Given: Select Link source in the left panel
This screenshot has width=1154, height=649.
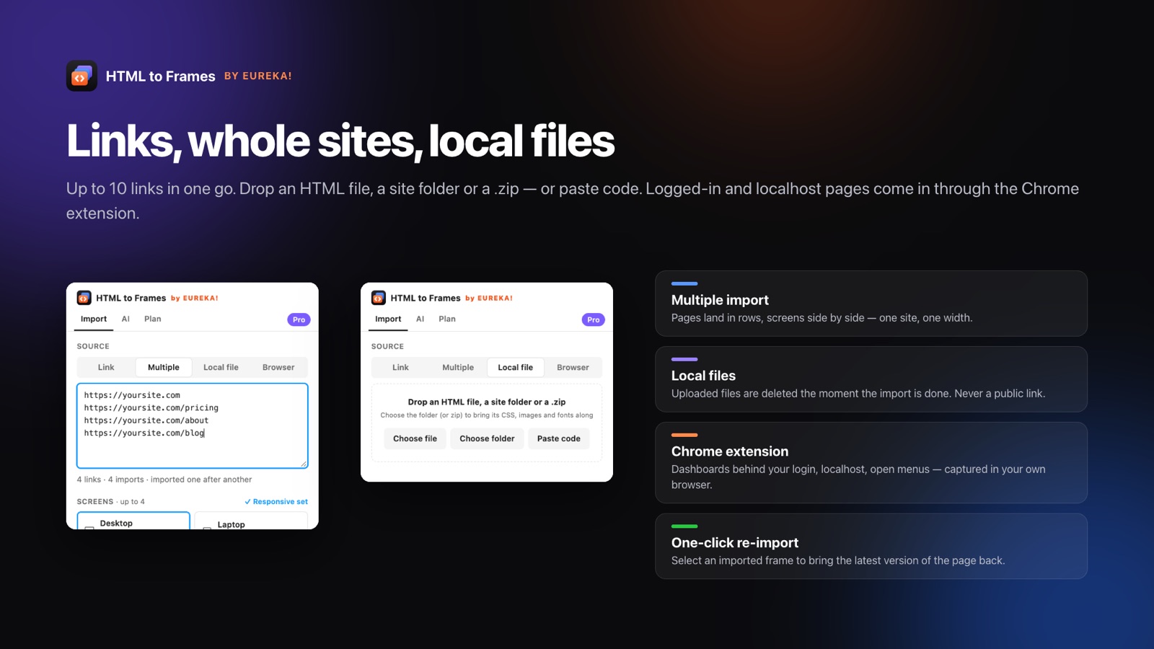Looking at the screenshot, I should pos(106,367).
